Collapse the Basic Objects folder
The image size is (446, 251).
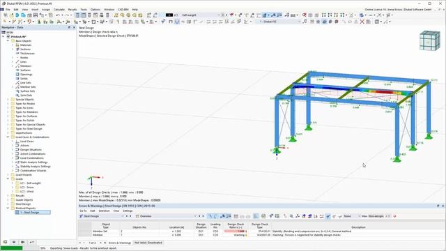(8, 41)
